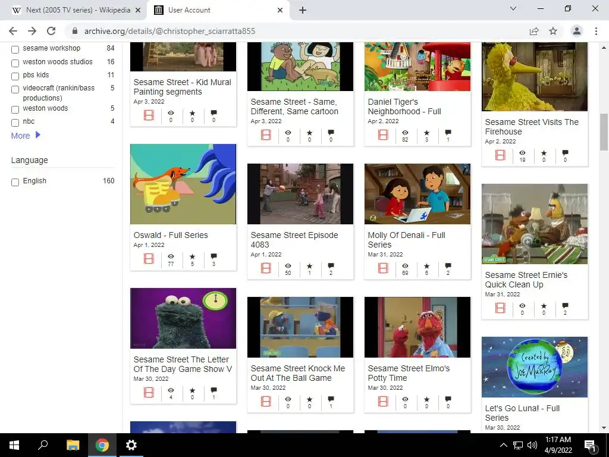Click film icon under Sesame Street Episode 4083
The width and height of the screenshot is (609, 457).
pyautogui.click(x=266, y=268)
